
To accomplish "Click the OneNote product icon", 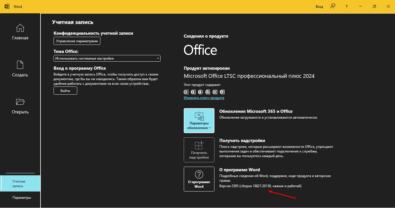I will (x=215, y=92).
